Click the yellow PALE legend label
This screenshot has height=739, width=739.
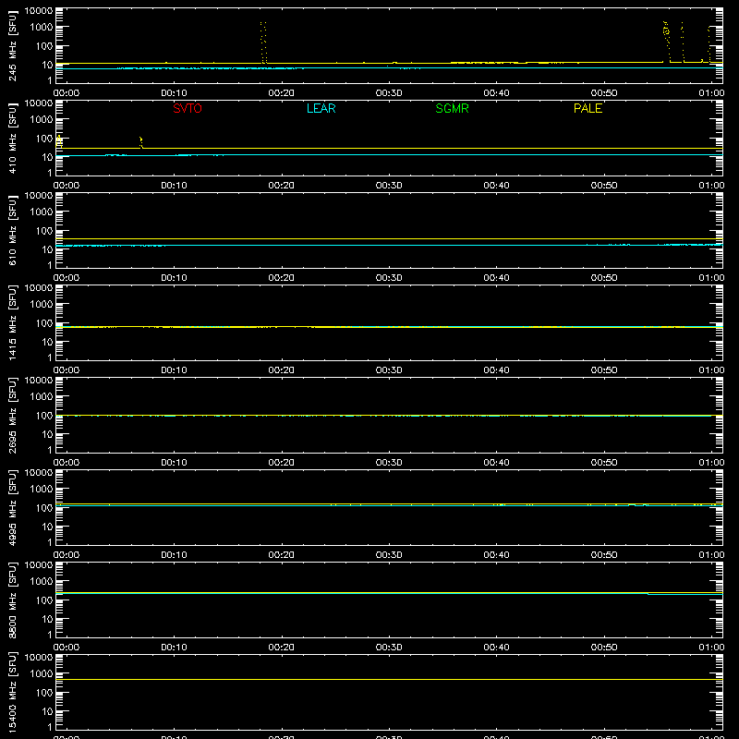(588, 108)
